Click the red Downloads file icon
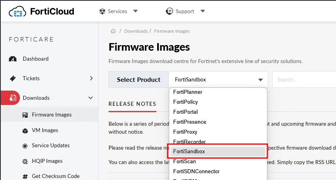 [x=13, y=98]
